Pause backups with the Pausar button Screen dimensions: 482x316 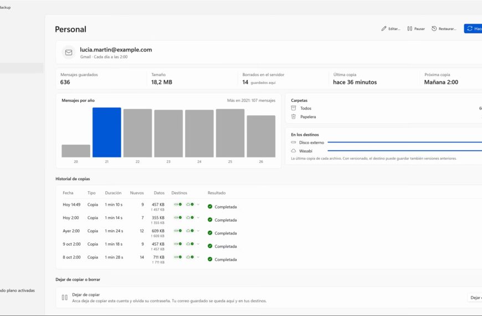(416, 29)
